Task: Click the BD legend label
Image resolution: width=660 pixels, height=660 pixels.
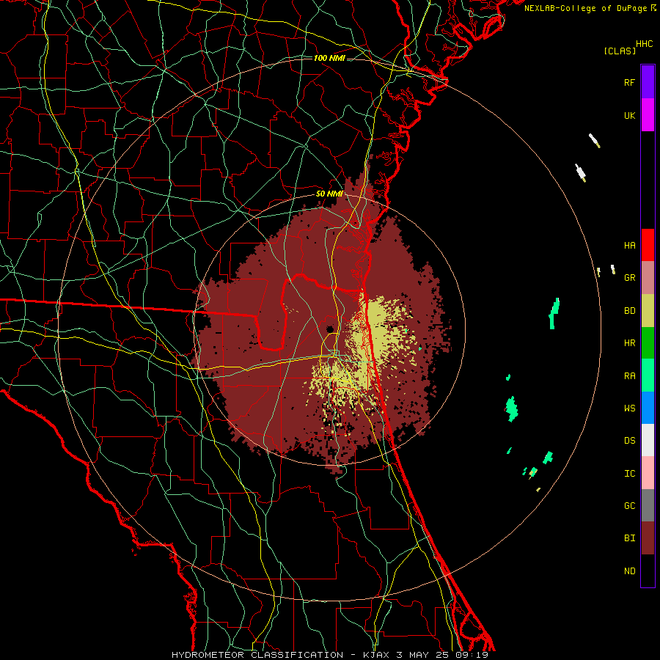Action: point(629,311)
